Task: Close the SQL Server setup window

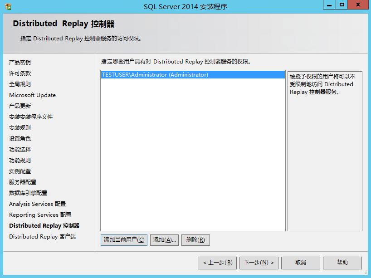Action: [358, 5]
